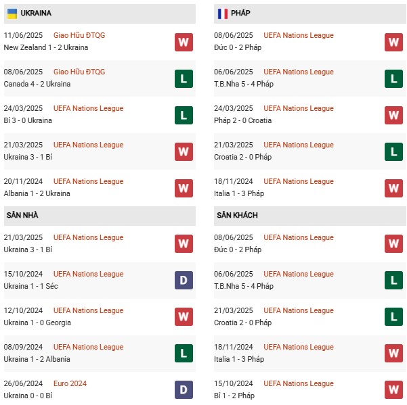Viewport: 407px width, 405px height.
Task: Click the D badge for Ukraina 0 - 0 Bỉ
Action: pyautogui.click(x=184, y=390)
